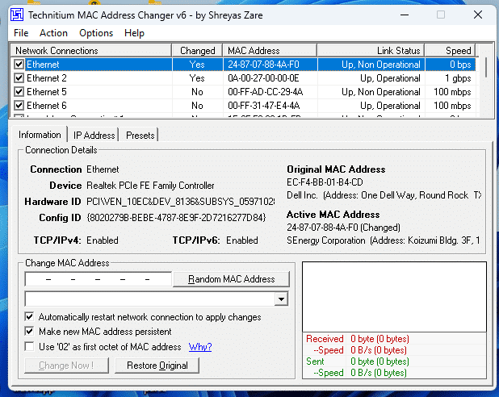This screenshot has width=499, height=397.
Task: Toggle the Ethernet 2 connection checkbox
Action: (19, 78)
